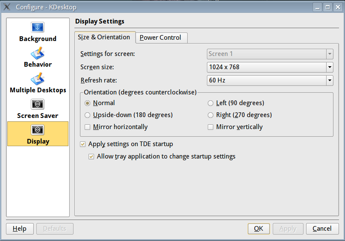345x241 pixels.
Task: Toggle Apply settings on TDE startup
Action: pos(83,144)
